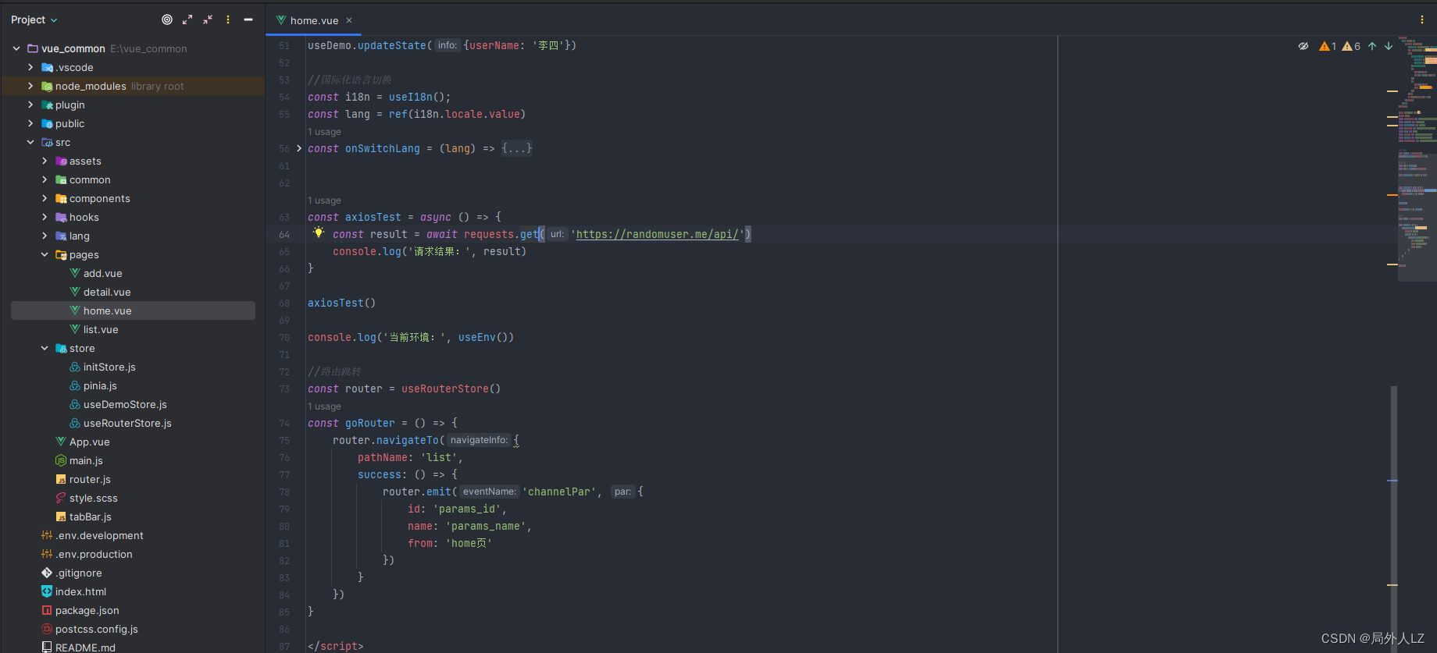Open style.scss file
Image resolution: width=1437 pixels, height=653 pixels.
click(x=93, y=498)
